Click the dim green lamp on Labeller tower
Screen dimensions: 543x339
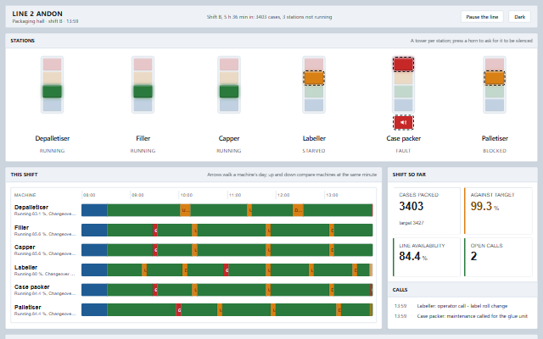(x=314, y=92)
